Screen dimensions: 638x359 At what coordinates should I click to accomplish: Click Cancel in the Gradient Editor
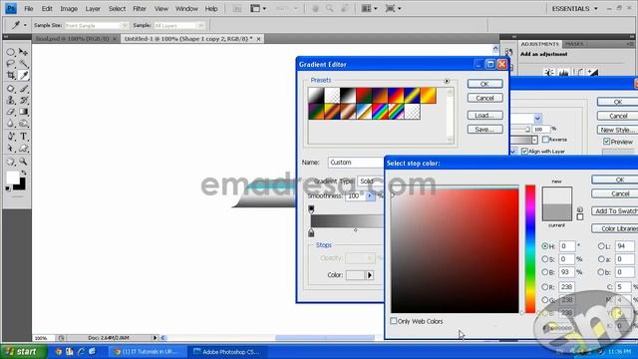pyautogui.click(x=484, y=98)
